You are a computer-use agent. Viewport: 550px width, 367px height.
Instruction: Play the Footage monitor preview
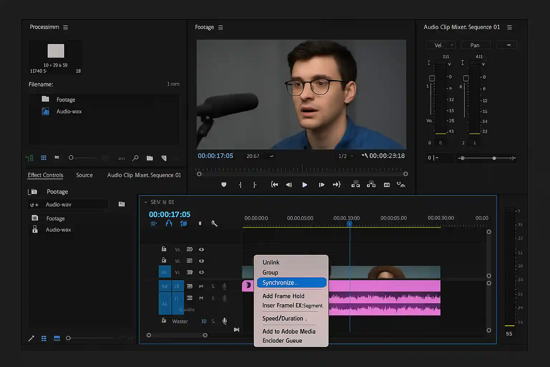(305, 185)
